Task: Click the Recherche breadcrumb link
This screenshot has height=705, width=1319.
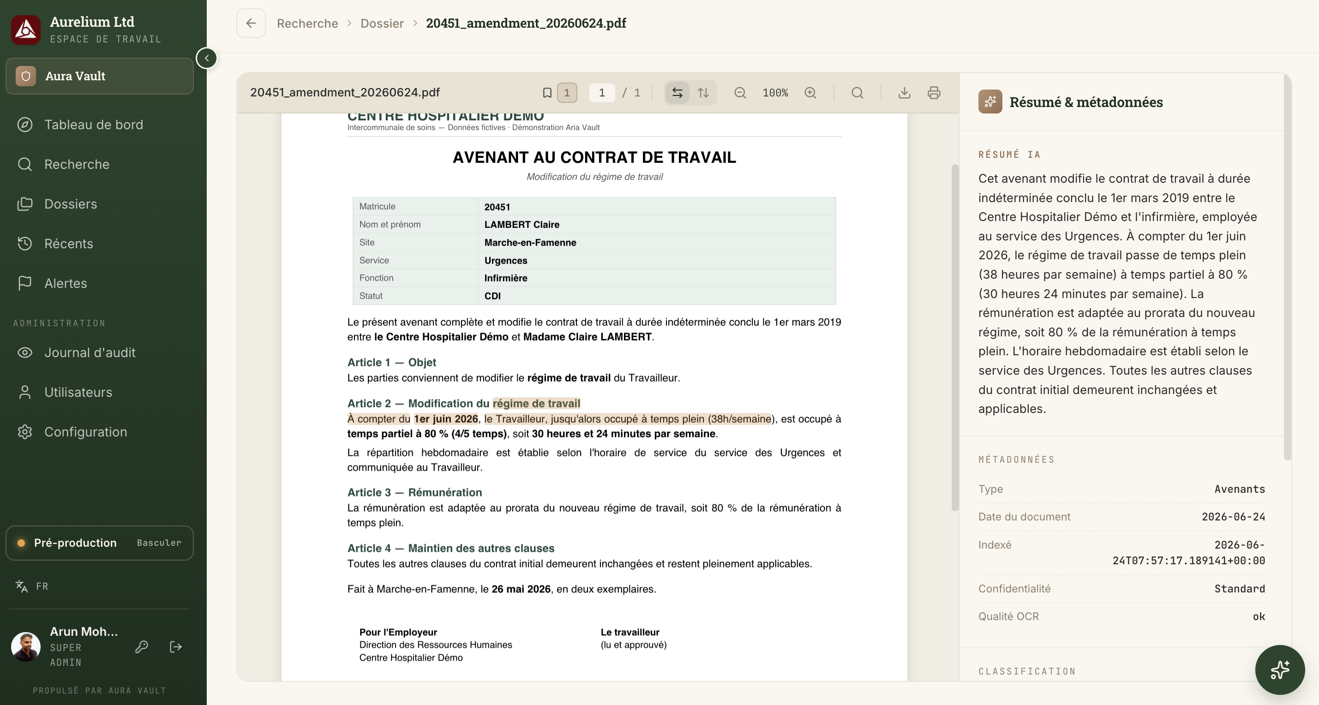Action: (307, 23)
